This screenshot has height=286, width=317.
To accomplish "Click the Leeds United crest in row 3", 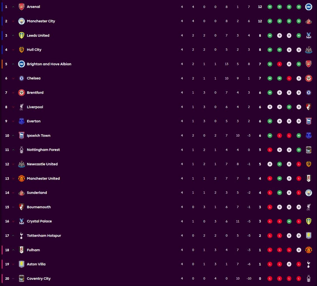I will 21,35.
